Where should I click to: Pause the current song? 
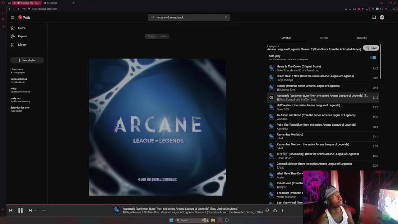pos(21,211)
